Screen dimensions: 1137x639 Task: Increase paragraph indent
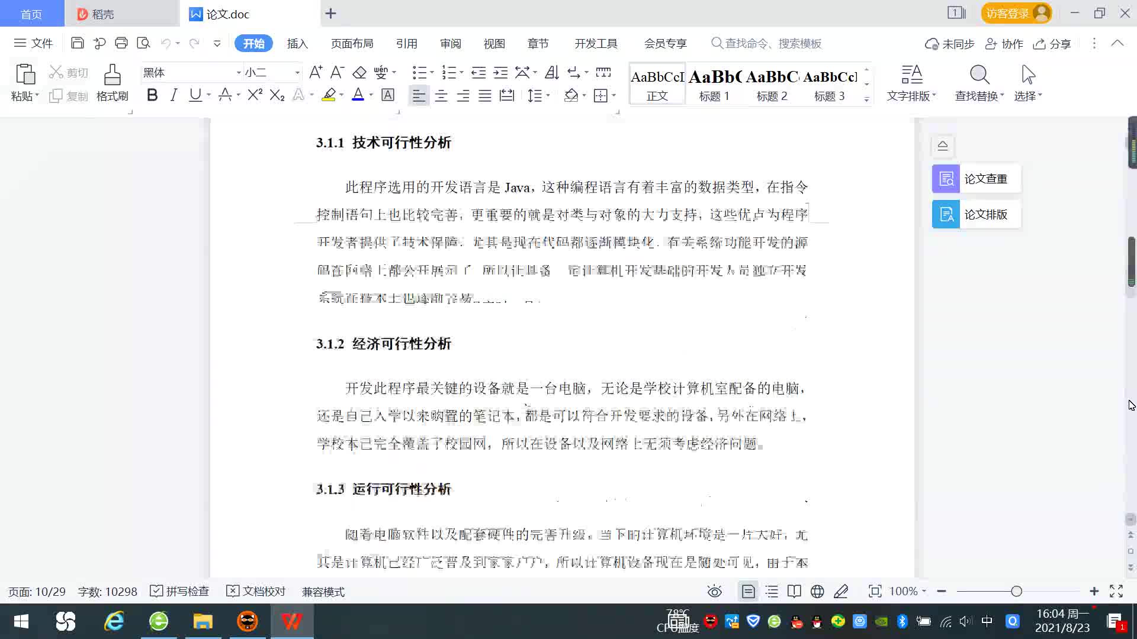click(x=500, y=72)
